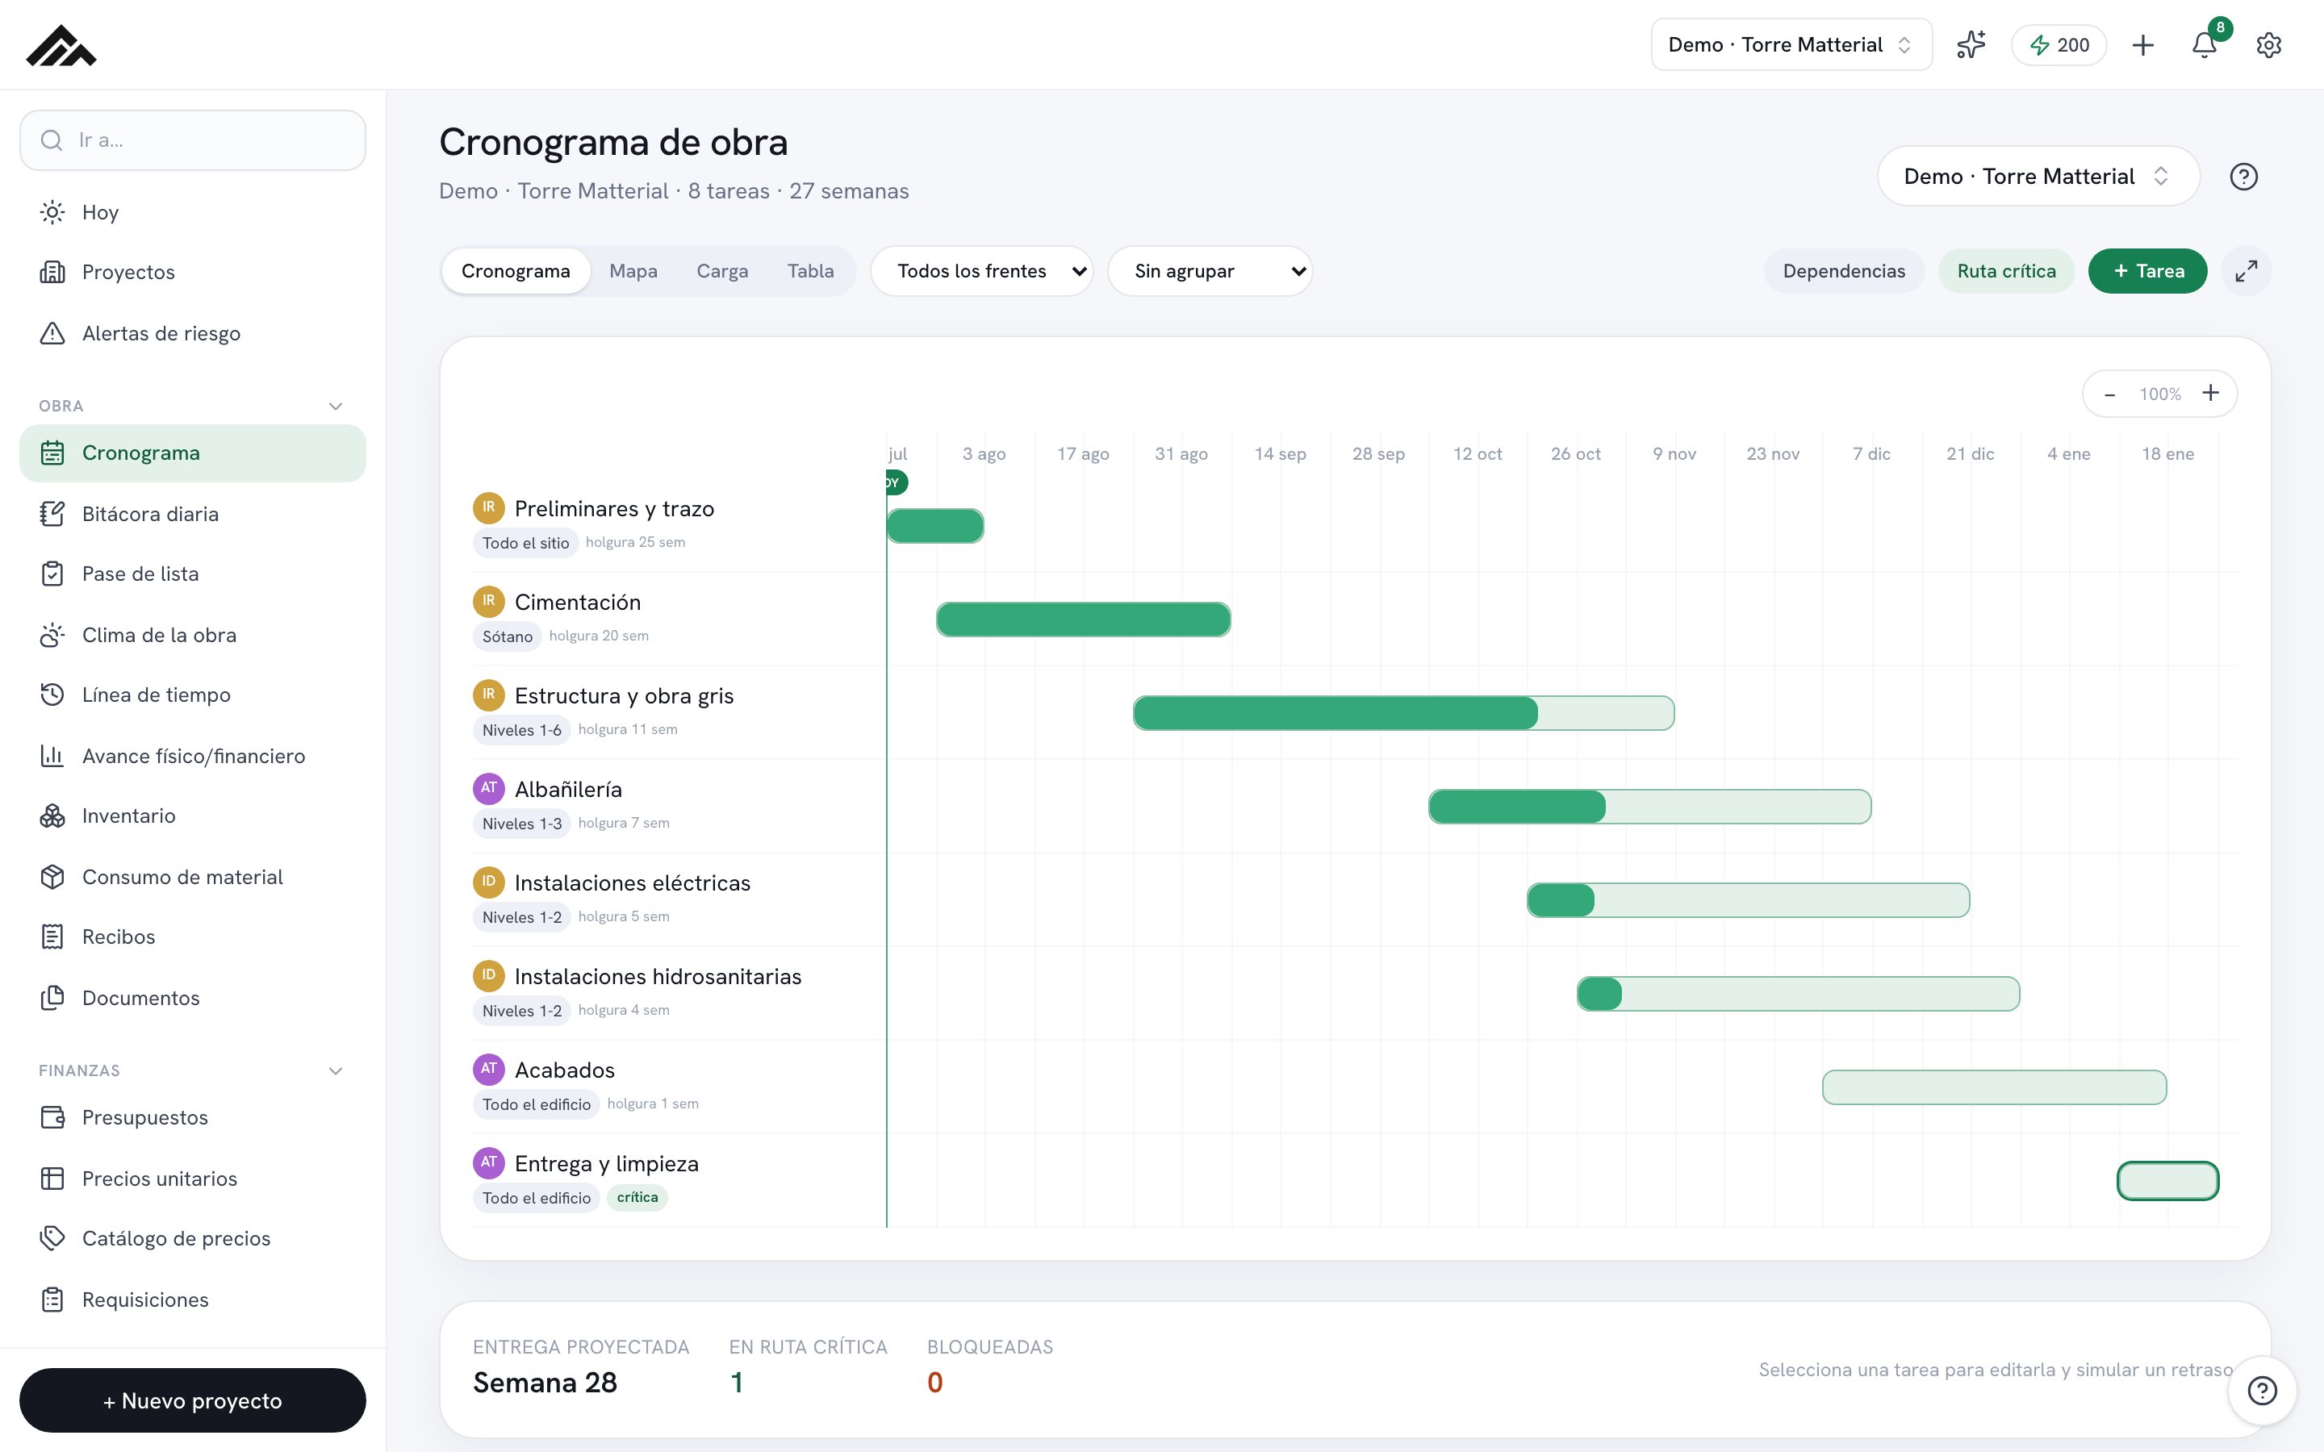
Task: Click Preliminares y trazo task name
Action: click(x=615, y=509)
